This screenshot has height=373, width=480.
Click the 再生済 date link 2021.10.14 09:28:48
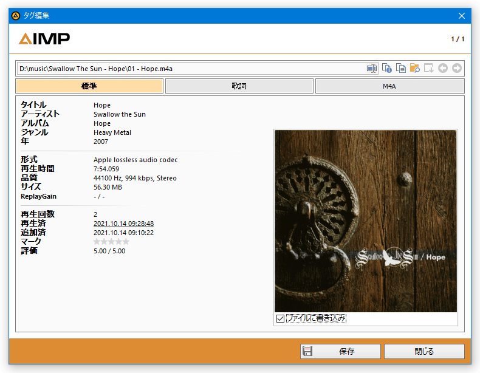point(124,224)
